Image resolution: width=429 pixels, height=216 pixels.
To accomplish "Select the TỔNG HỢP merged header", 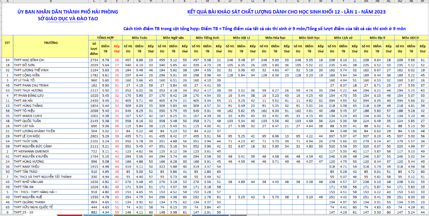I will pos(105,37).
